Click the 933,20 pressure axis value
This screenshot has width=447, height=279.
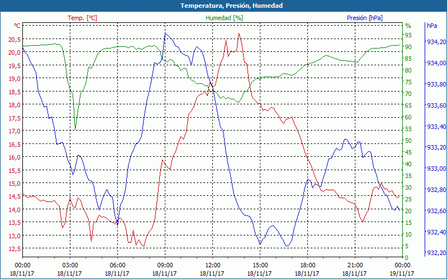(436, 147)
